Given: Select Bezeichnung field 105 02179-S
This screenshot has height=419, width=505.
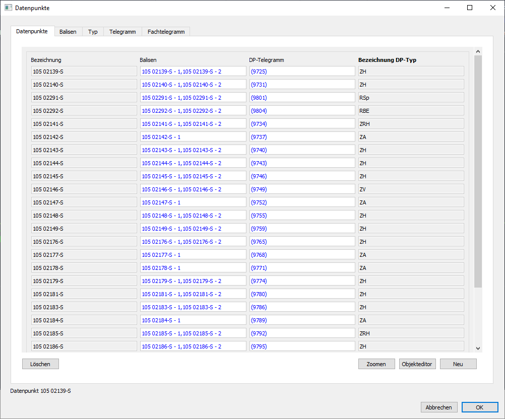Looking at the screenshot, I should pos(84,281).
